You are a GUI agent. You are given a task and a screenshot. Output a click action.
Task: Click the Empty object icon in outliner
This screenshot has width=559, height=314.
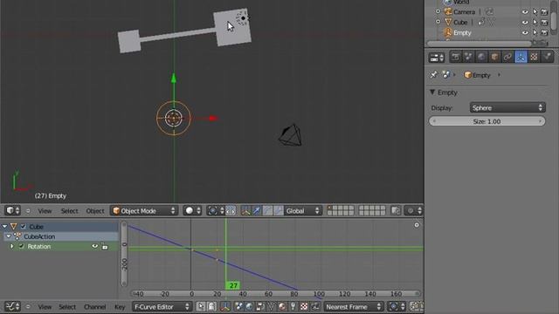(x=448, y=33)
